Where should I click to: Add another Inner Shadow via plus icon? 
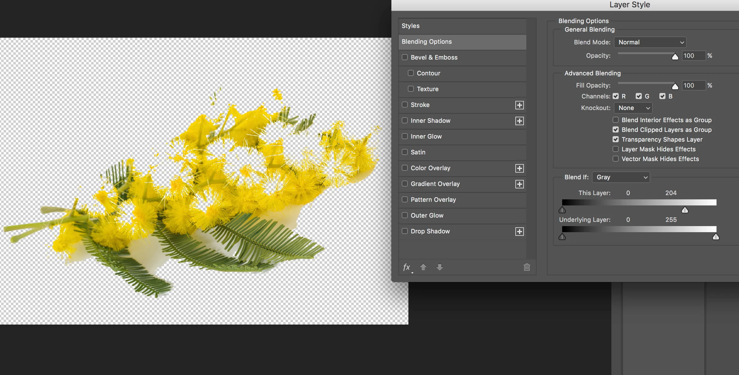[519, 121]
